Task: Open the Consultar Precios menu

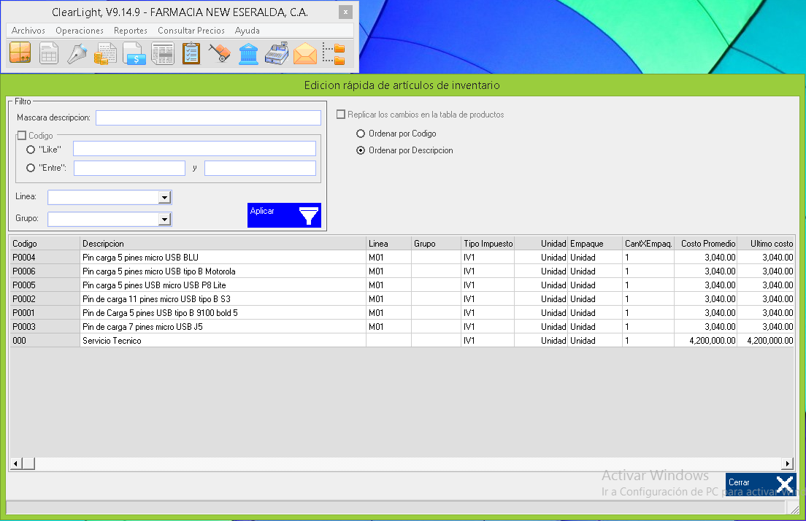Action: pos(191,31)
